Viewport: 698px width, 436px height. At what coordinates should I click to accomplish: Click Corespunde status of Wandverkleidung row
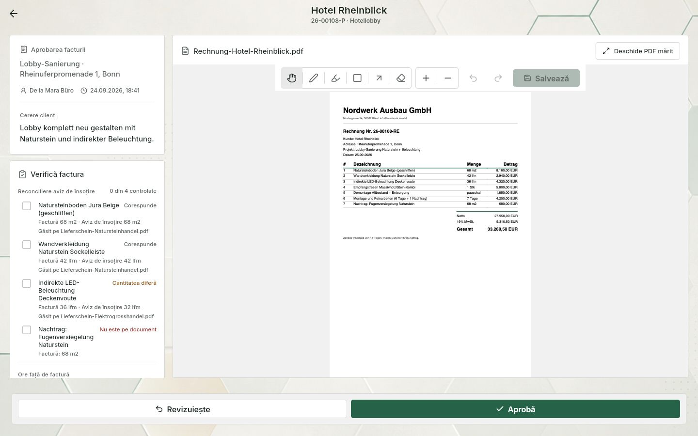pos(140,244)
